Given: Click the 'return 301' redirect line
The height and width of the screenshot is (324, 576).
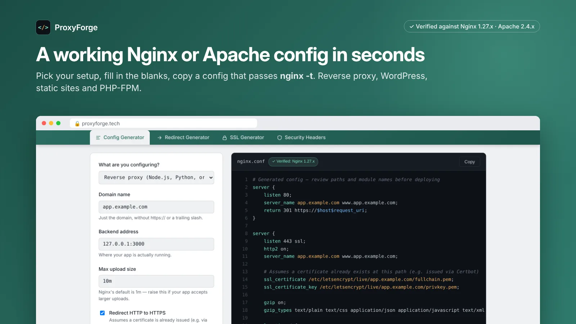Looking at the screenshot, I should tap(315, 210).
